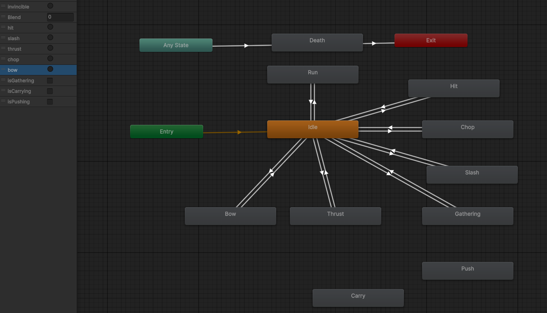Select the transition arrow from Entry to Idle
Image resolution: width=547 pixels, height=313 pixels.
coord(239,132)
